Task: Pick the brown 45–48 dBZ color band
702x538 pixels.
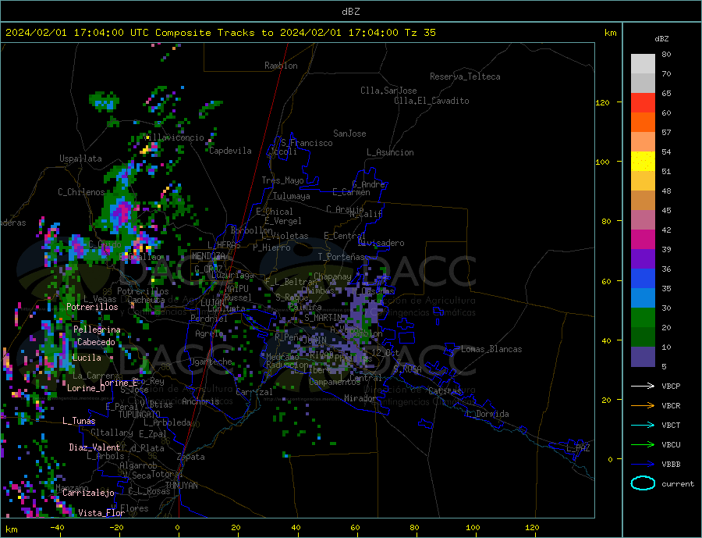Action: (x=643, y=201)
